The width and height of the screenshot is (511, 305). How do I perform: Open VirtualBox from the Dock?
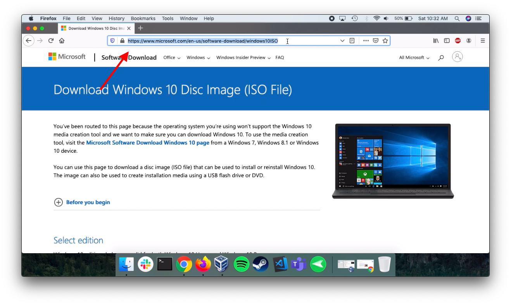pyautogui.click(x=222, y=264)
